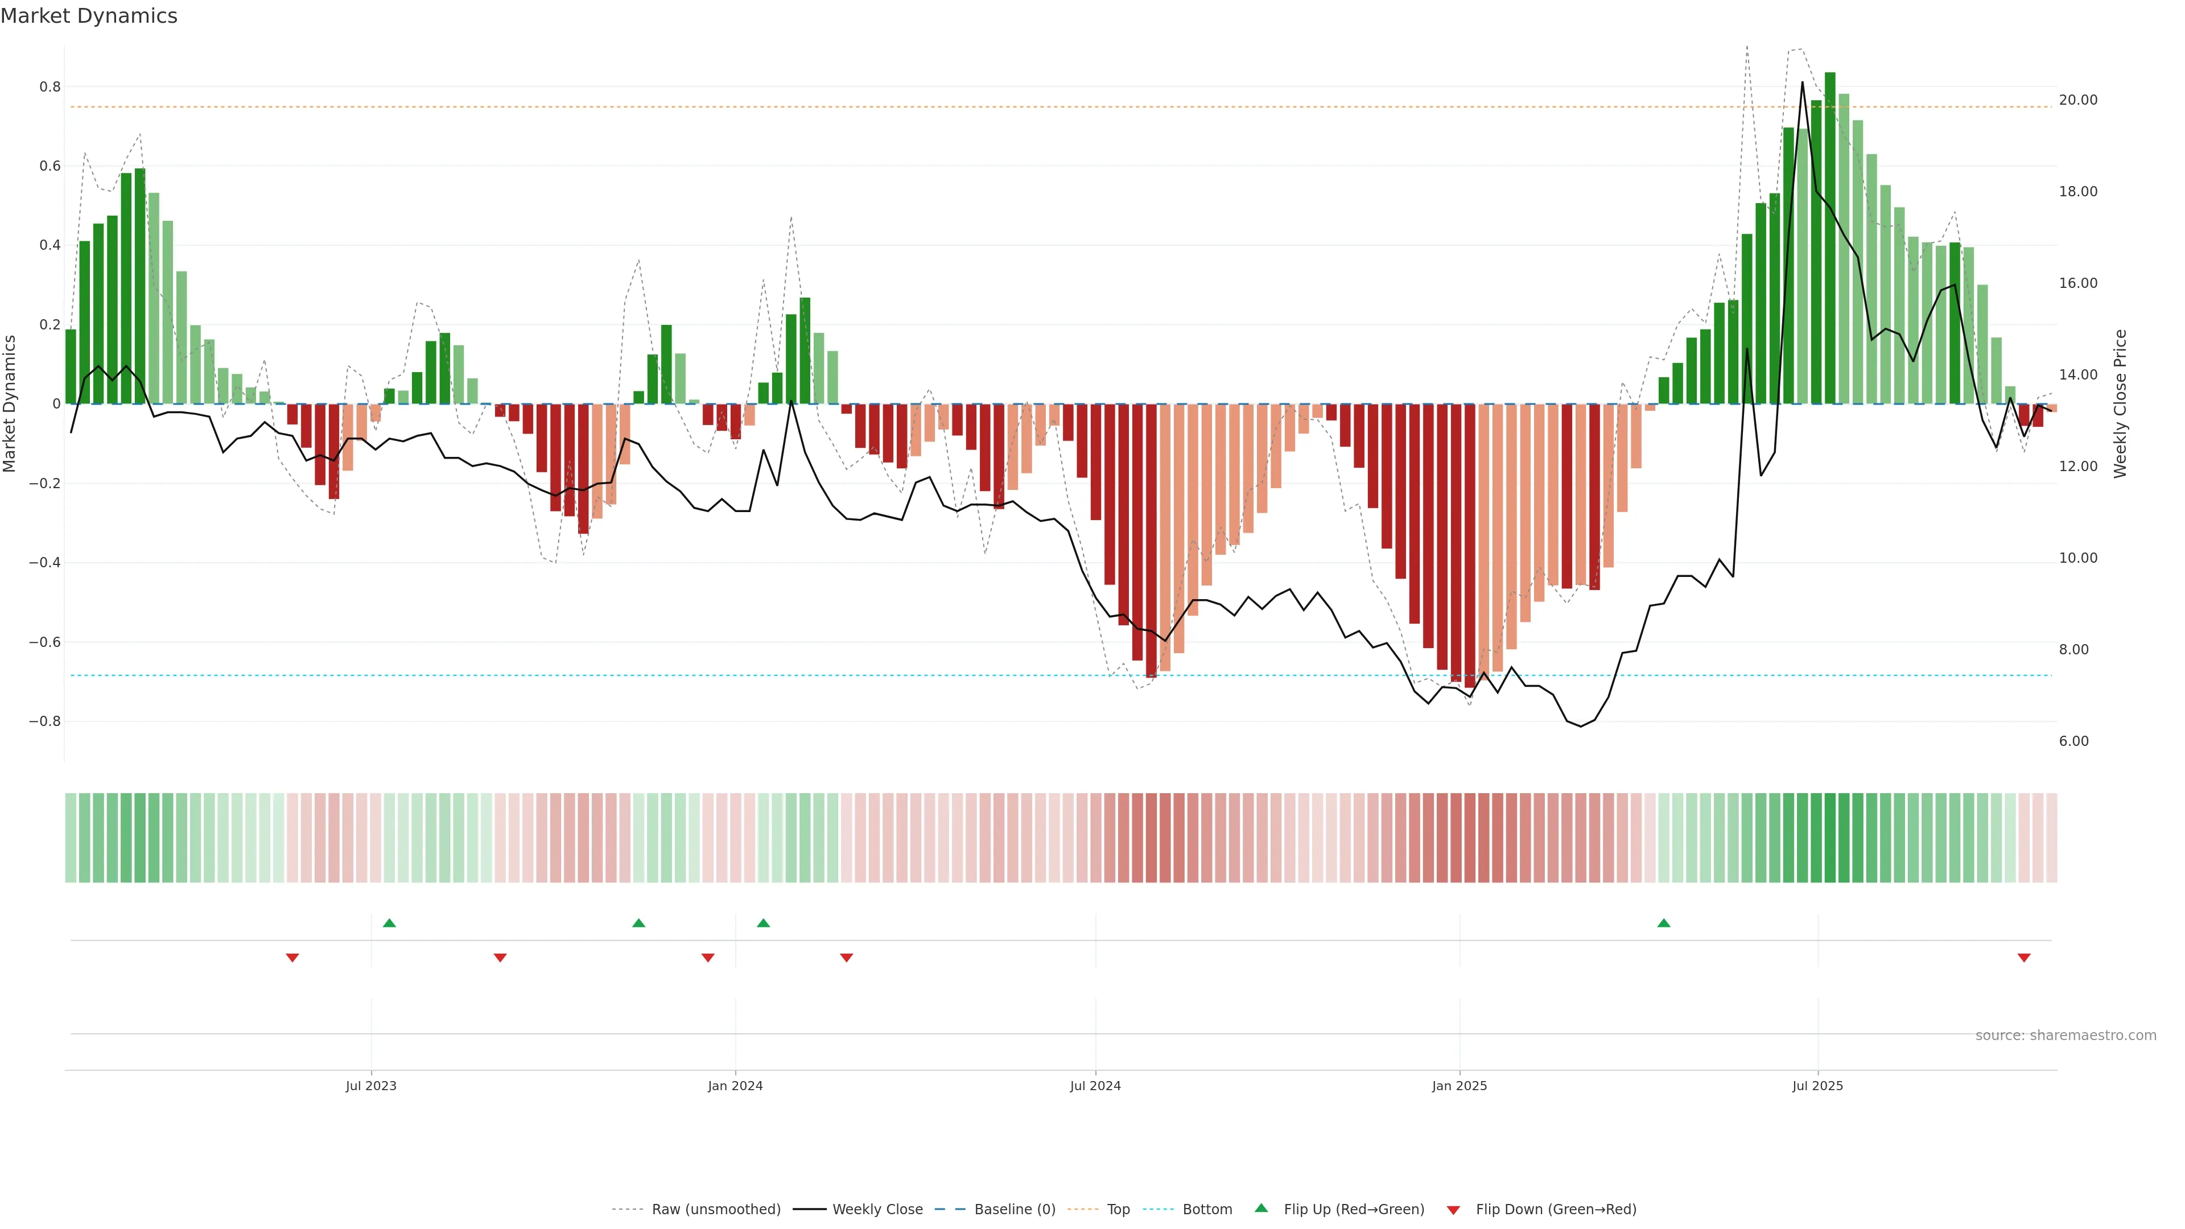
Task: Click the red flip-down marker just before Jan 2024
Action: (x=708, y=958)
